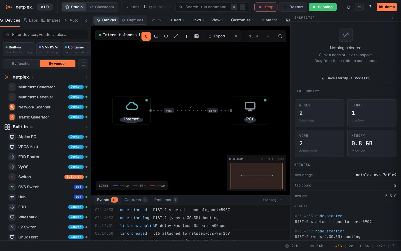
Task: Show the Problems log tab
Action: (166, 200)
